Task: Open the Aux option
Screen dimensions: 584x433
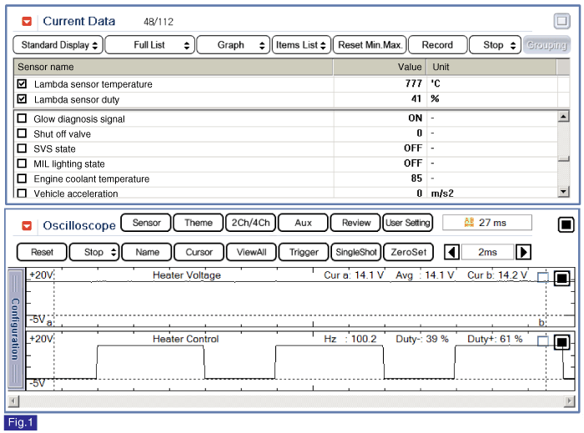Action: click(x=303, y=223)
